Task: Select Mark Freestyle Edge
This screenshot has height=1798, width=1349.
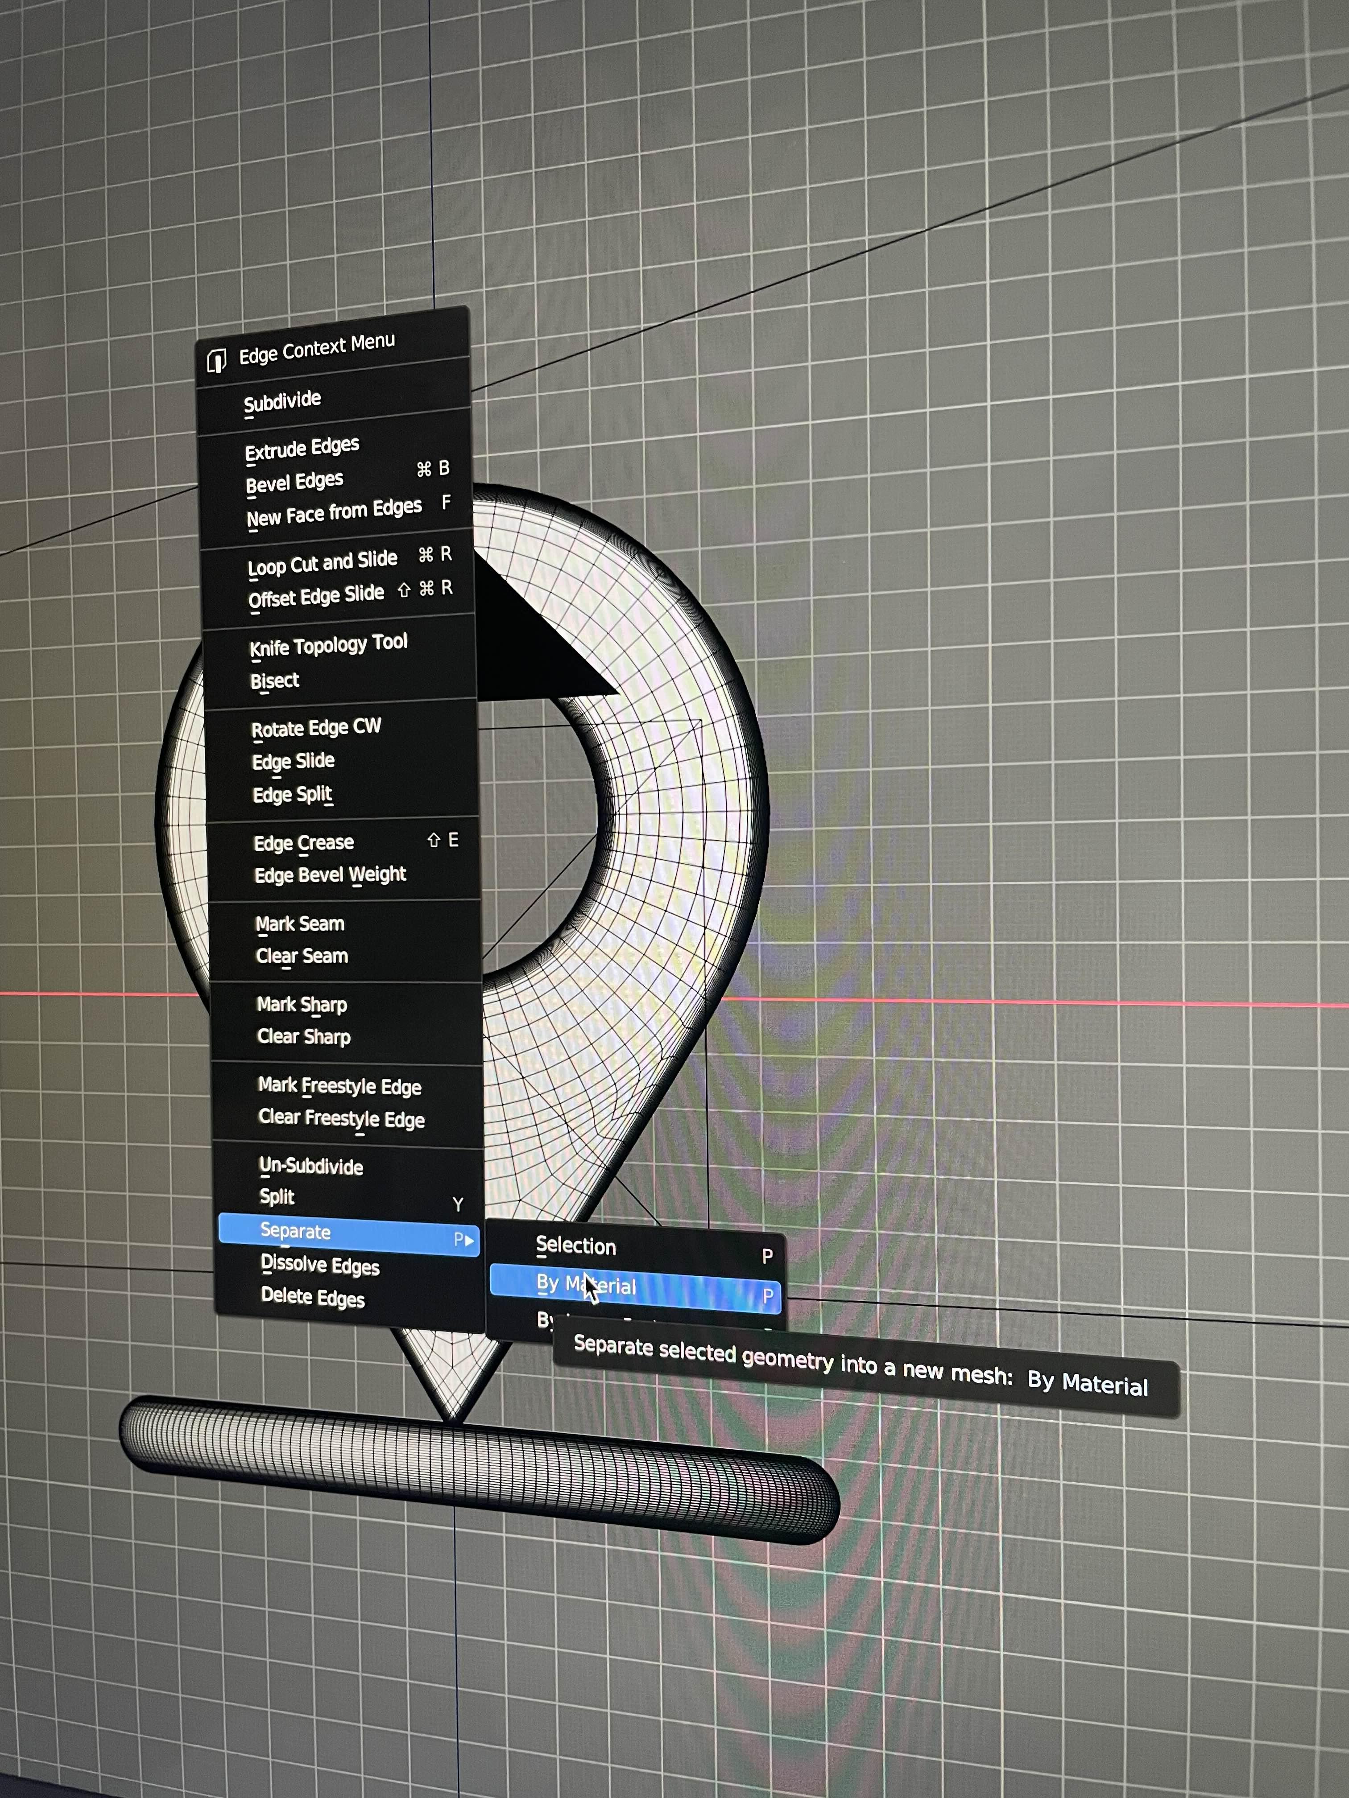Action: click(339, 1086)
